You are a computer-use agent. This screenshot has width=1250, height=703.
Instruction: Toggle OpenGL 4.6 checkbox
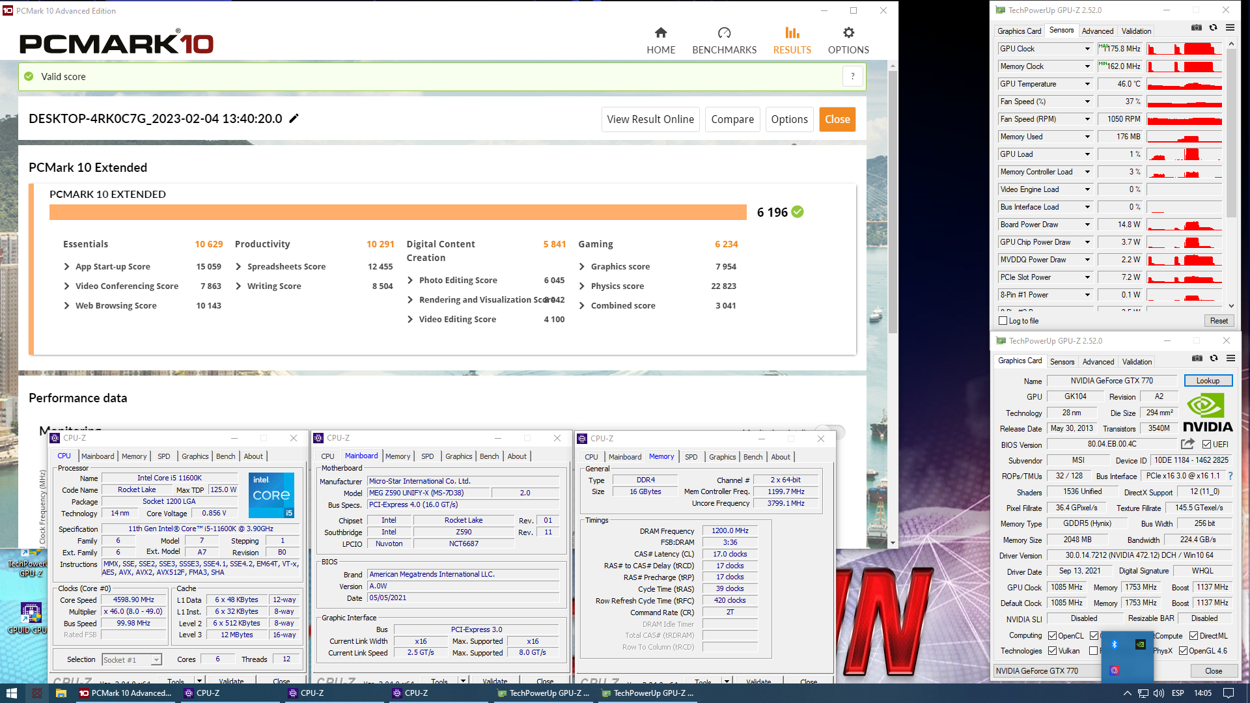1184,651
